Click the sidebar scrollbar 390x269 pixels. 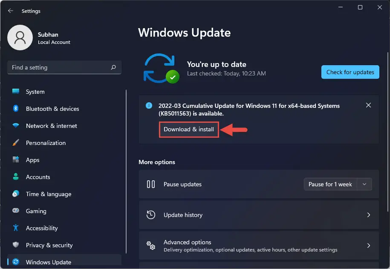126,171
